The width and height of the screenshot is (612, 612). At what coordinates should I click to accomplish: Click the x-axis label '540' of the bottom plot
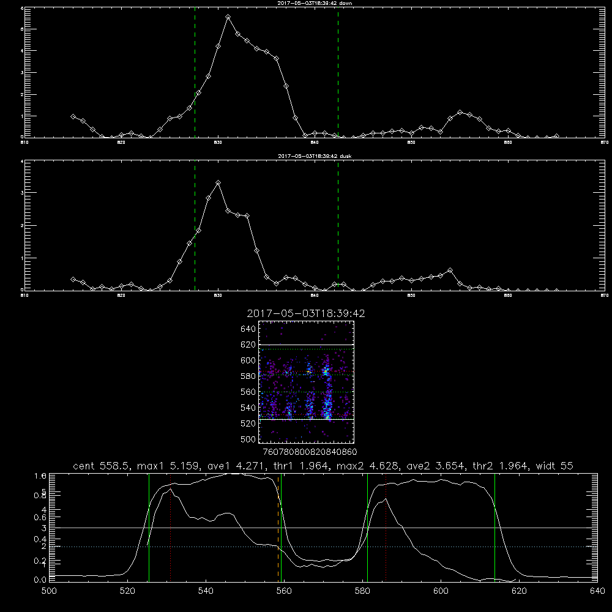pos(206,591)
